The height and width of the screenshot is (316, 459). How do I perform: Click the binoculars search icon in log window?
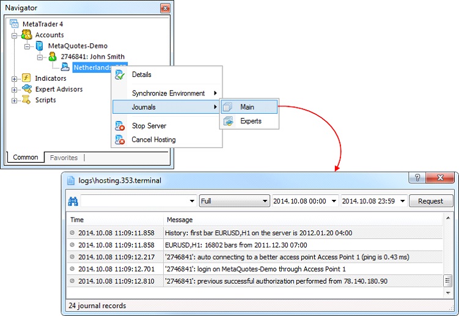[x=73, y=201]
